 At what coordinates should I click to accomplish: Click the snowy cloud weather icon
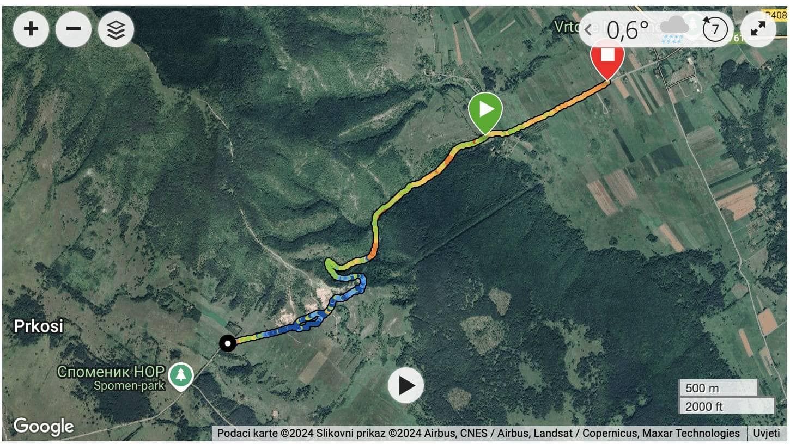point(675,29)
